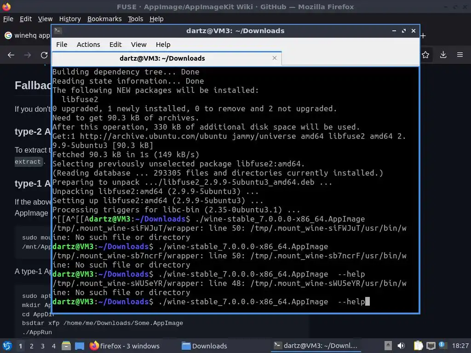
Task: Switch to workspace 4
Action: click(x=54, y=346)
